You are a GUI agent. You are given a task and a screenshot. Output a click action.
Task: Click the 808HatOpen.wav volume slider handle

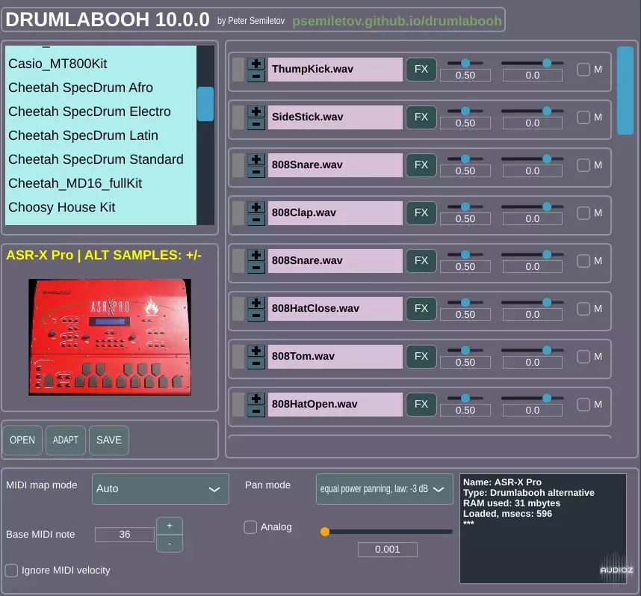coord(465,398)
